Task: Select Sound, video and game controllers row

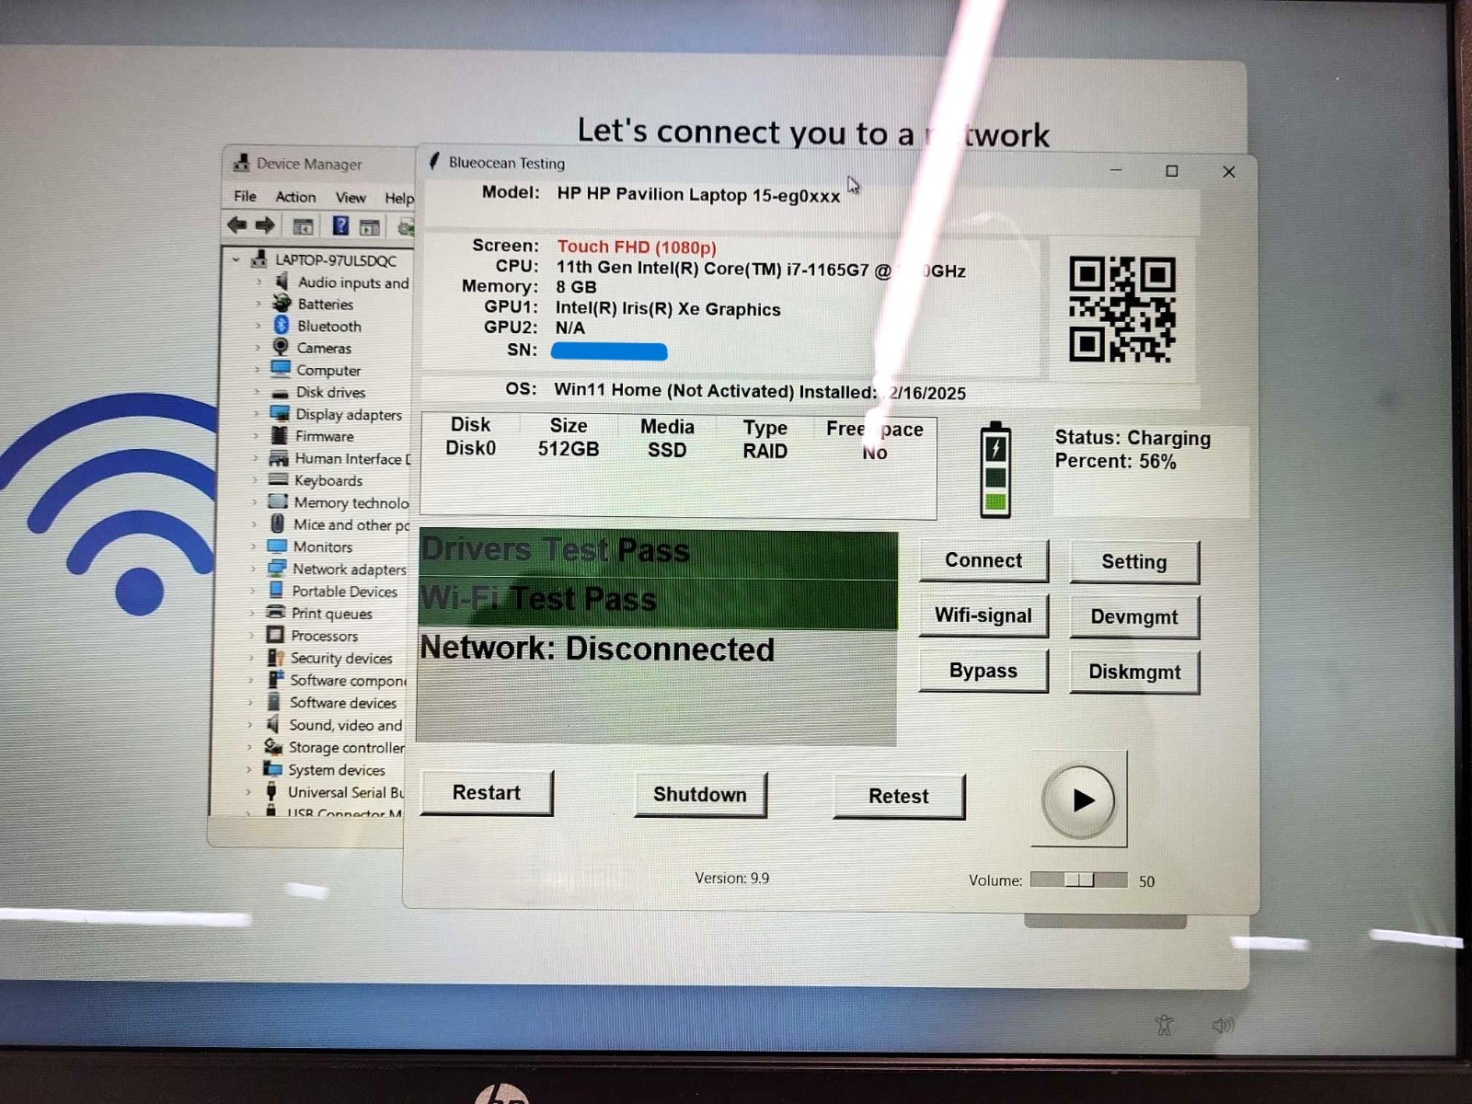Action: coord(332,725)
